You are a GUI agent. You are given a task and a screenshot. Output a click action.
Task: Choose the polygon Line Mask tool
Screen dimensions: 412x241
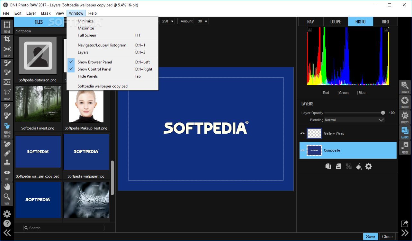tap(7, 92)
